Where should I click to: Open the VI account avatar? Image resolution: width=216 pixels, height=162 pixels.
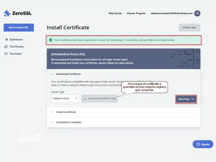pyautogui.click(x=197, y=13)
